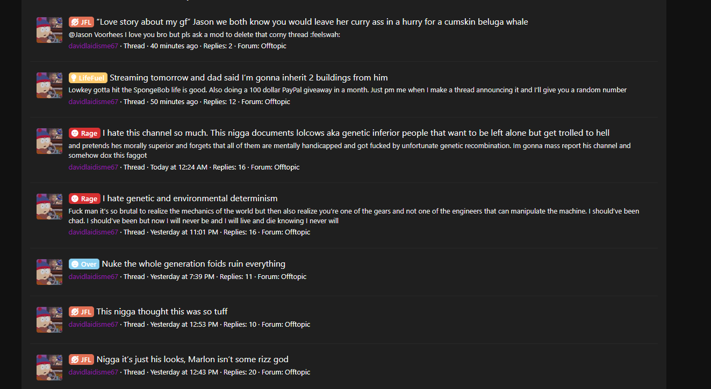Click davidlaidisme67 under the "so tuff" thread
Viewport: 711px width, 389px height.
point(93,325)
